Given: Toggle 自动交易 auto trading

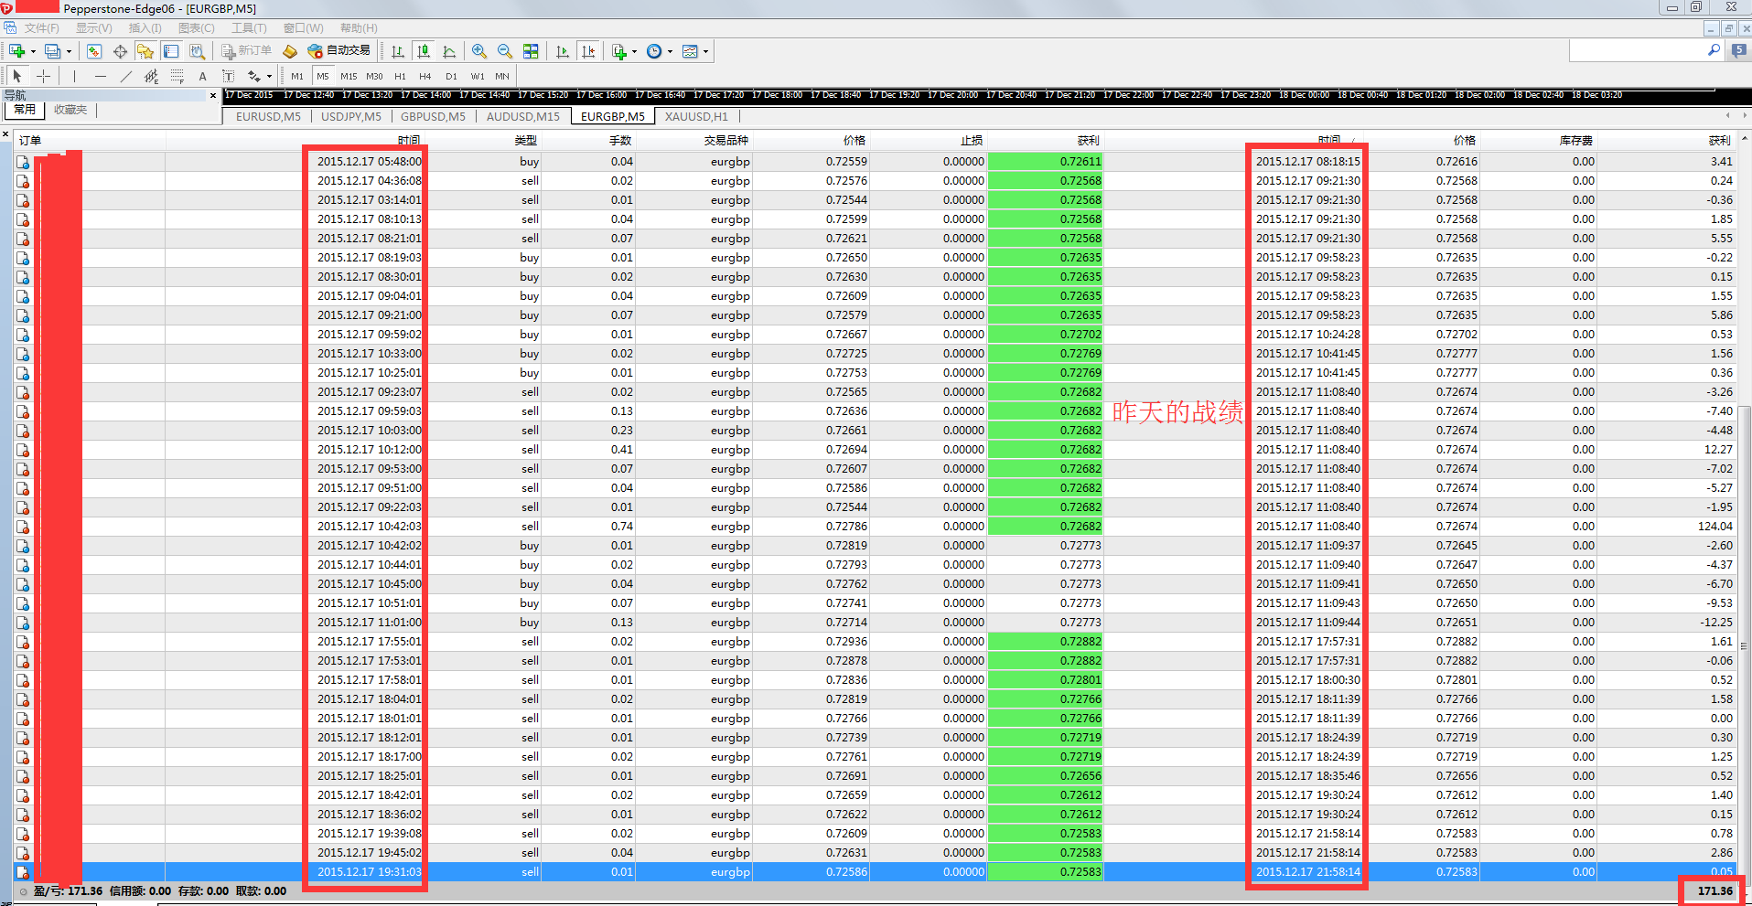Looking at the screenshot, I should (339, 51).
